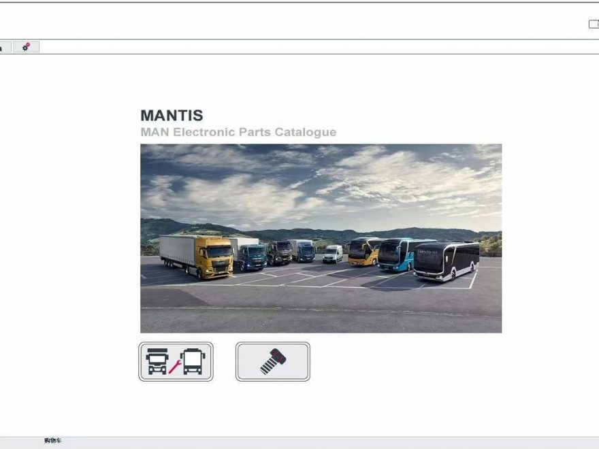Click the partially visible top-right window button
Viewport: 599px width, 449px height.
tap(594, 24)
